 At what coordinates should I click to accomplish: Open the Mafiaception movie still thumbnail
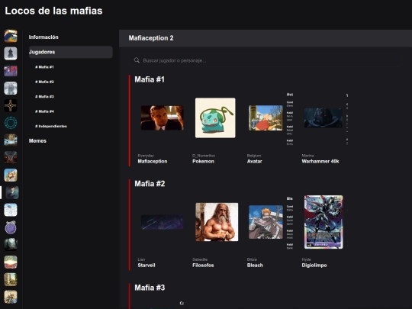162,118
